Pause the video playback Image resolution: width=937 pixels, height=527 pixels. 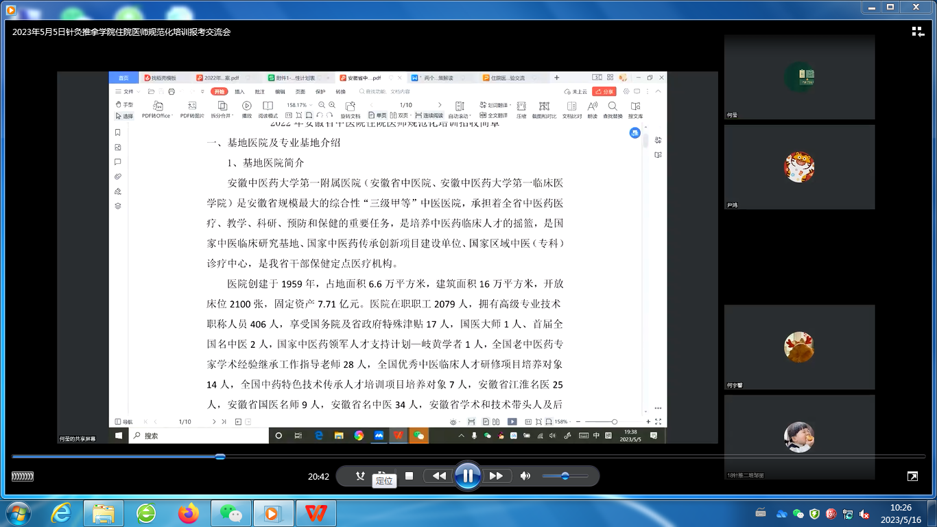pyautogui.click(x=467, y=476)
